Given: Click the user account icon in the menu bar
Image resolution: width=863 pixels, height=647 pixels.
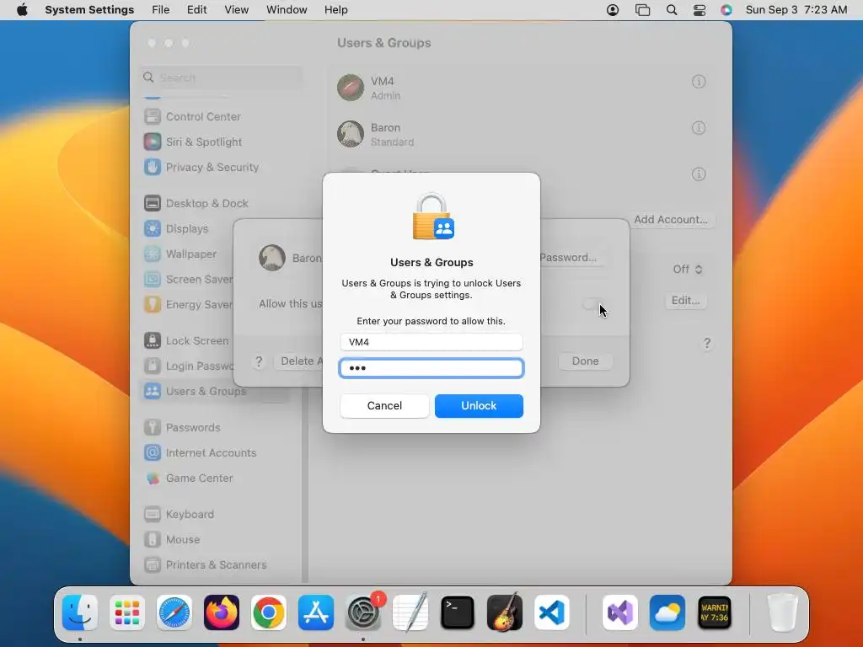Looking at the screenshot, I should [x=613, y=10].
